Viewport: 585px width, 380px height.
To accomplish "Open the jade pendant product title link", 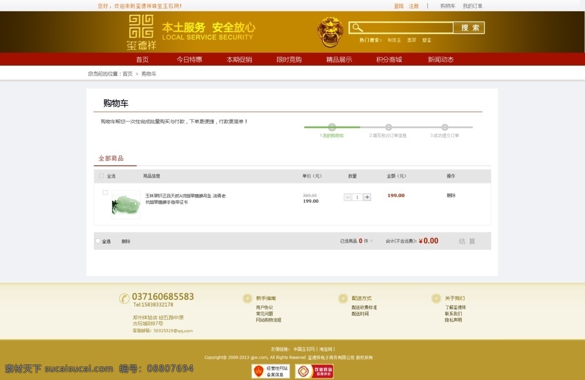I will tap(185, 199).
